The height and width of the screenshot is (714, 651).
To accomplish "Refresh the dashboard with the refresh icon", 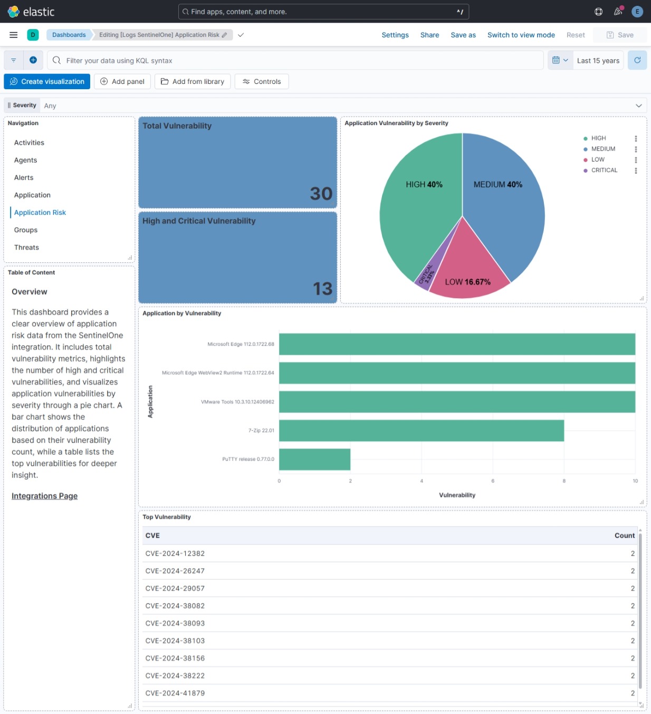I will (637, 60).
